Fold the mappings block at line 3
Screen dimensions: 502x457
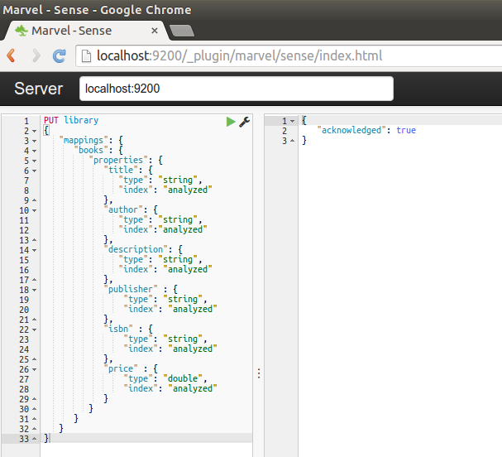click(34, 141)
